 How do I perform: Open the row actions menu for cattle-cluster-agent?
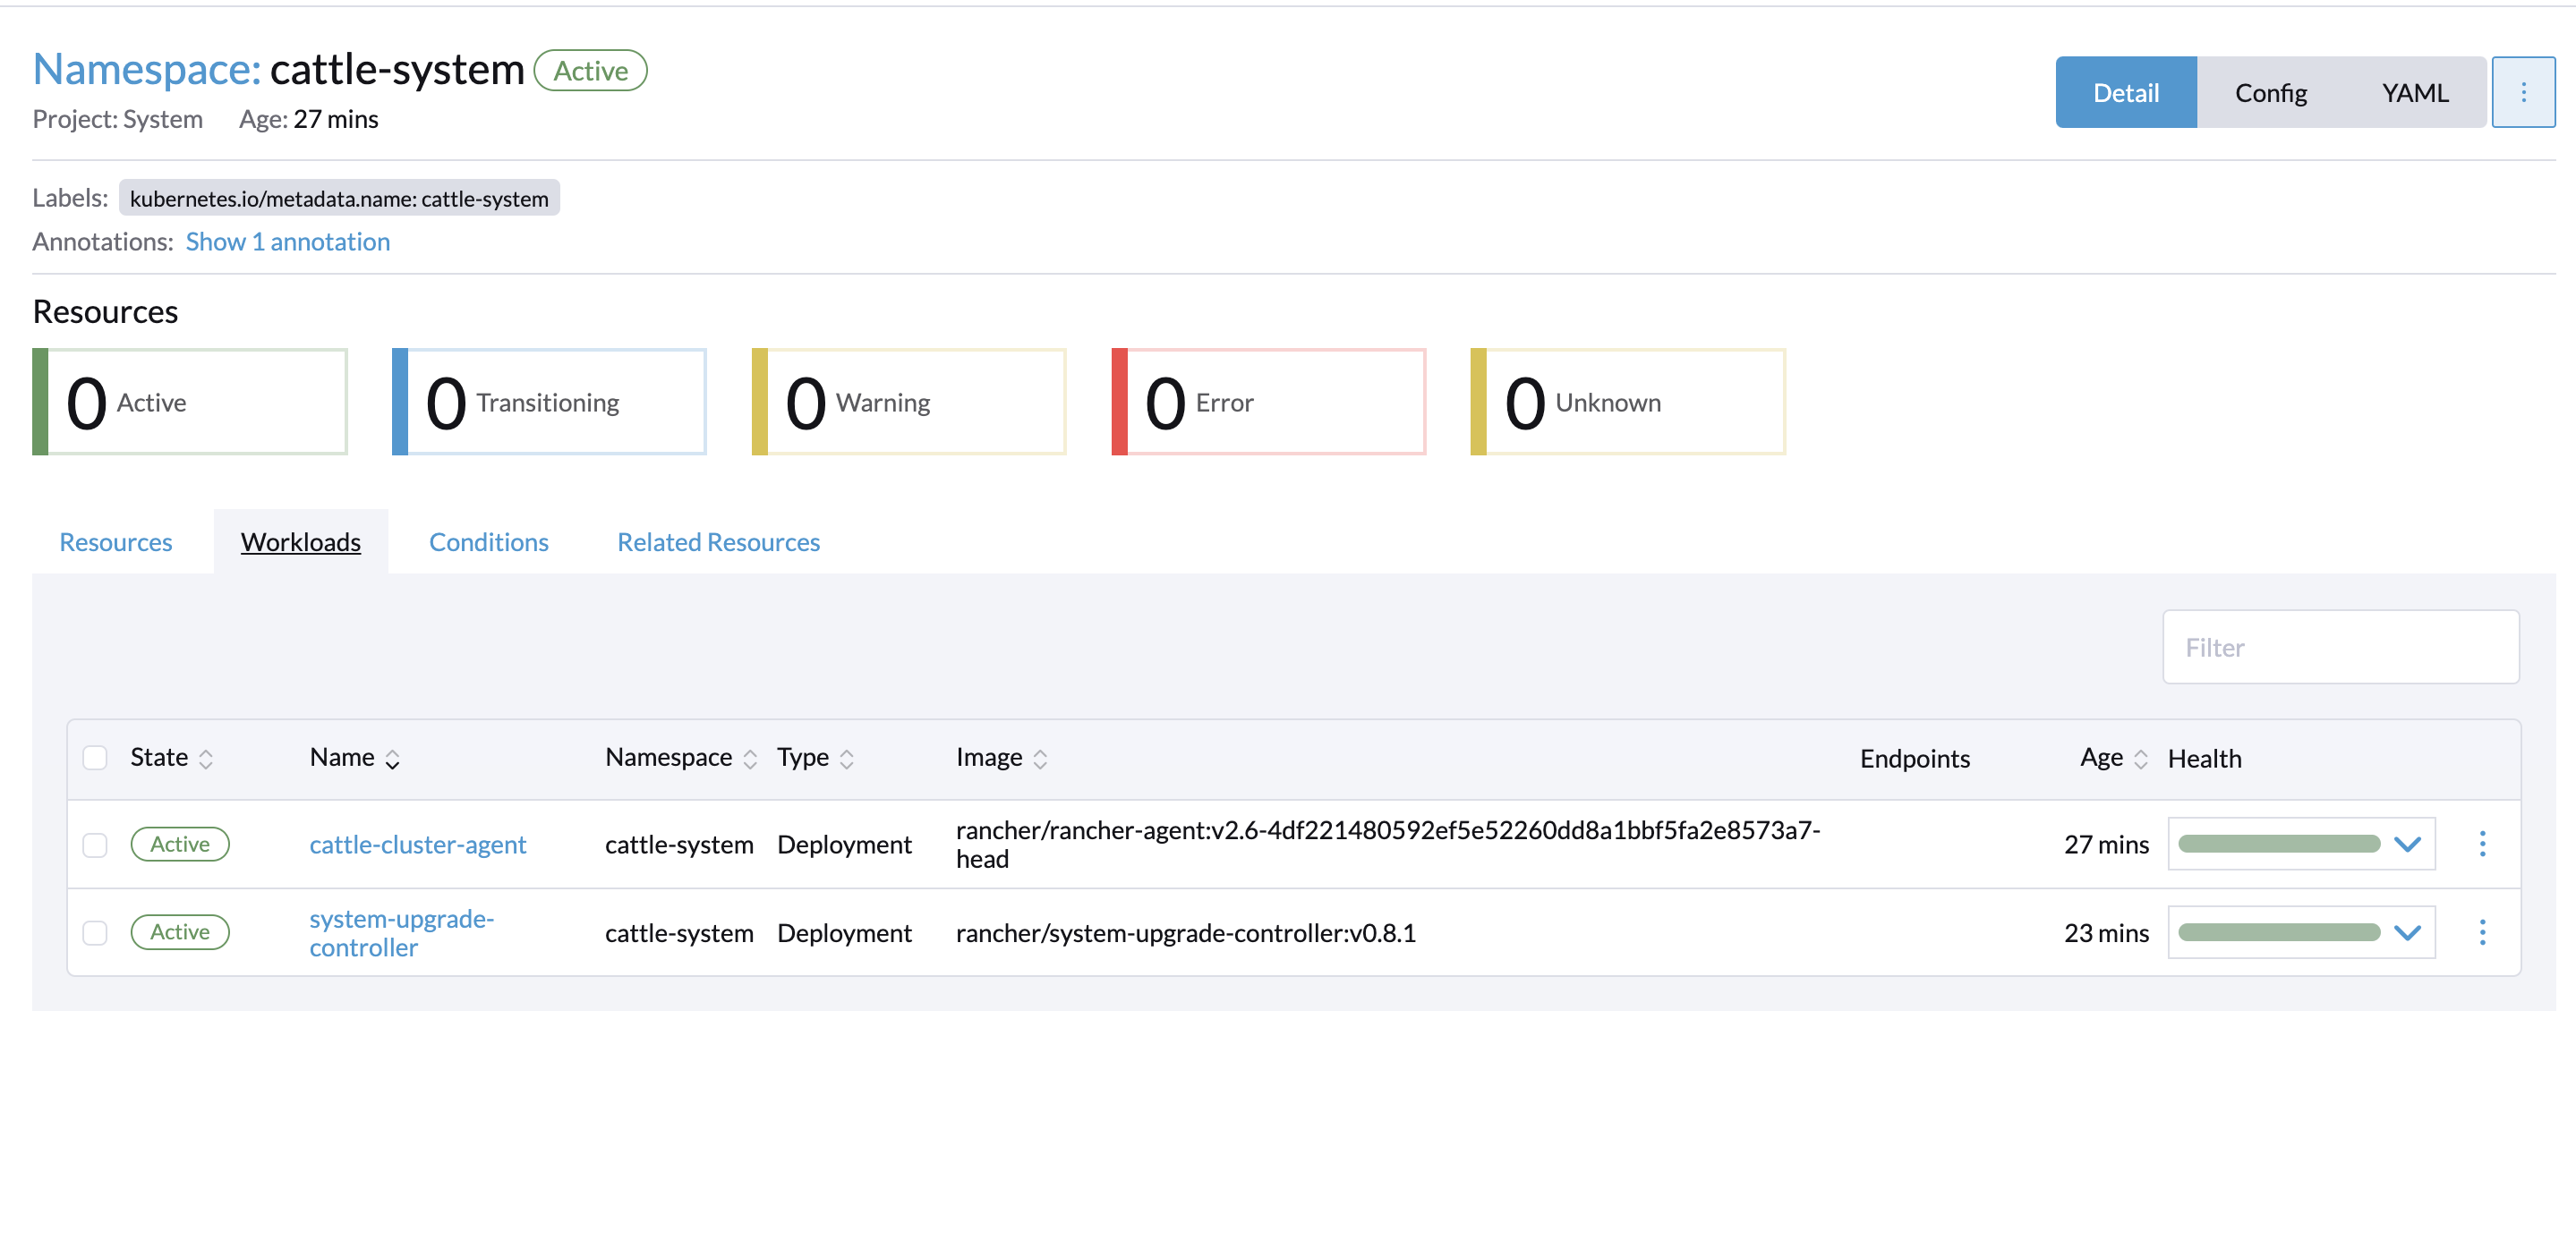2483,844
